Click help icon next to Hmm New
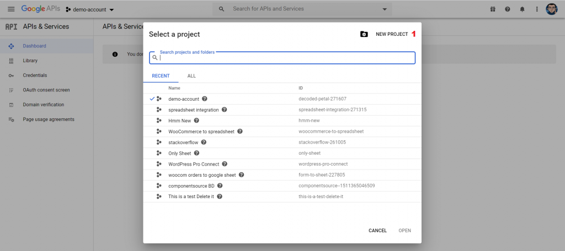The width and height of the screenshot is (565, 251). [196, 121]
